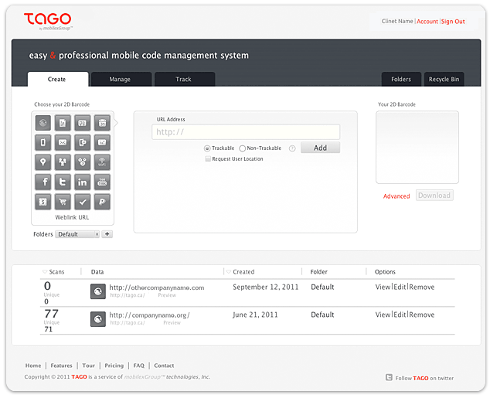Open Pricing in the footer

coord(114,366)
